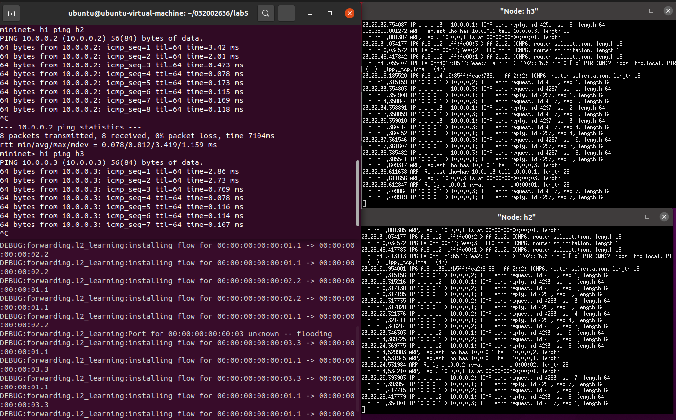
Task: Click h3's 23:32:33.354803 echo request seq 1 line
Action: (x=486, y=89)
